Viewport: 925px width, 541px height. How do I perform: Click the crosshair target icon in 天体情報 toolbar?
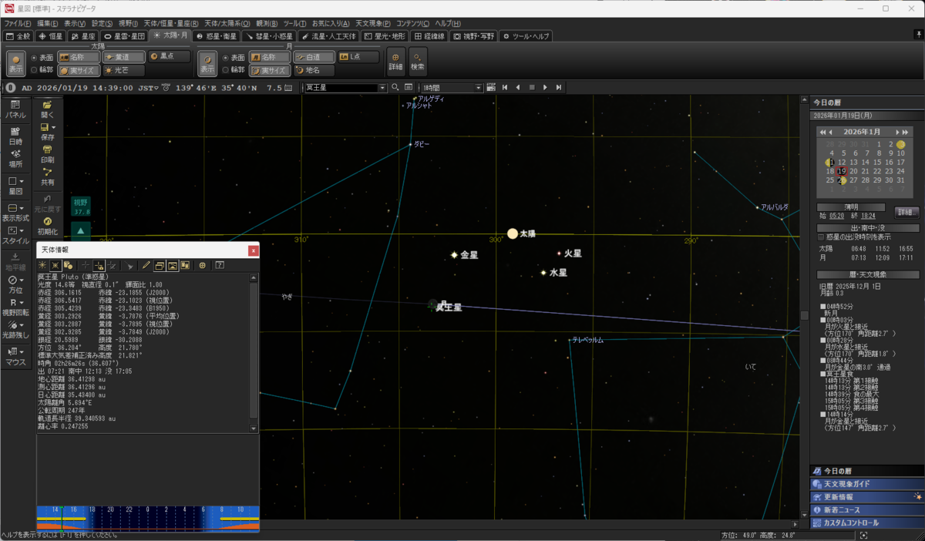[203, 265]
